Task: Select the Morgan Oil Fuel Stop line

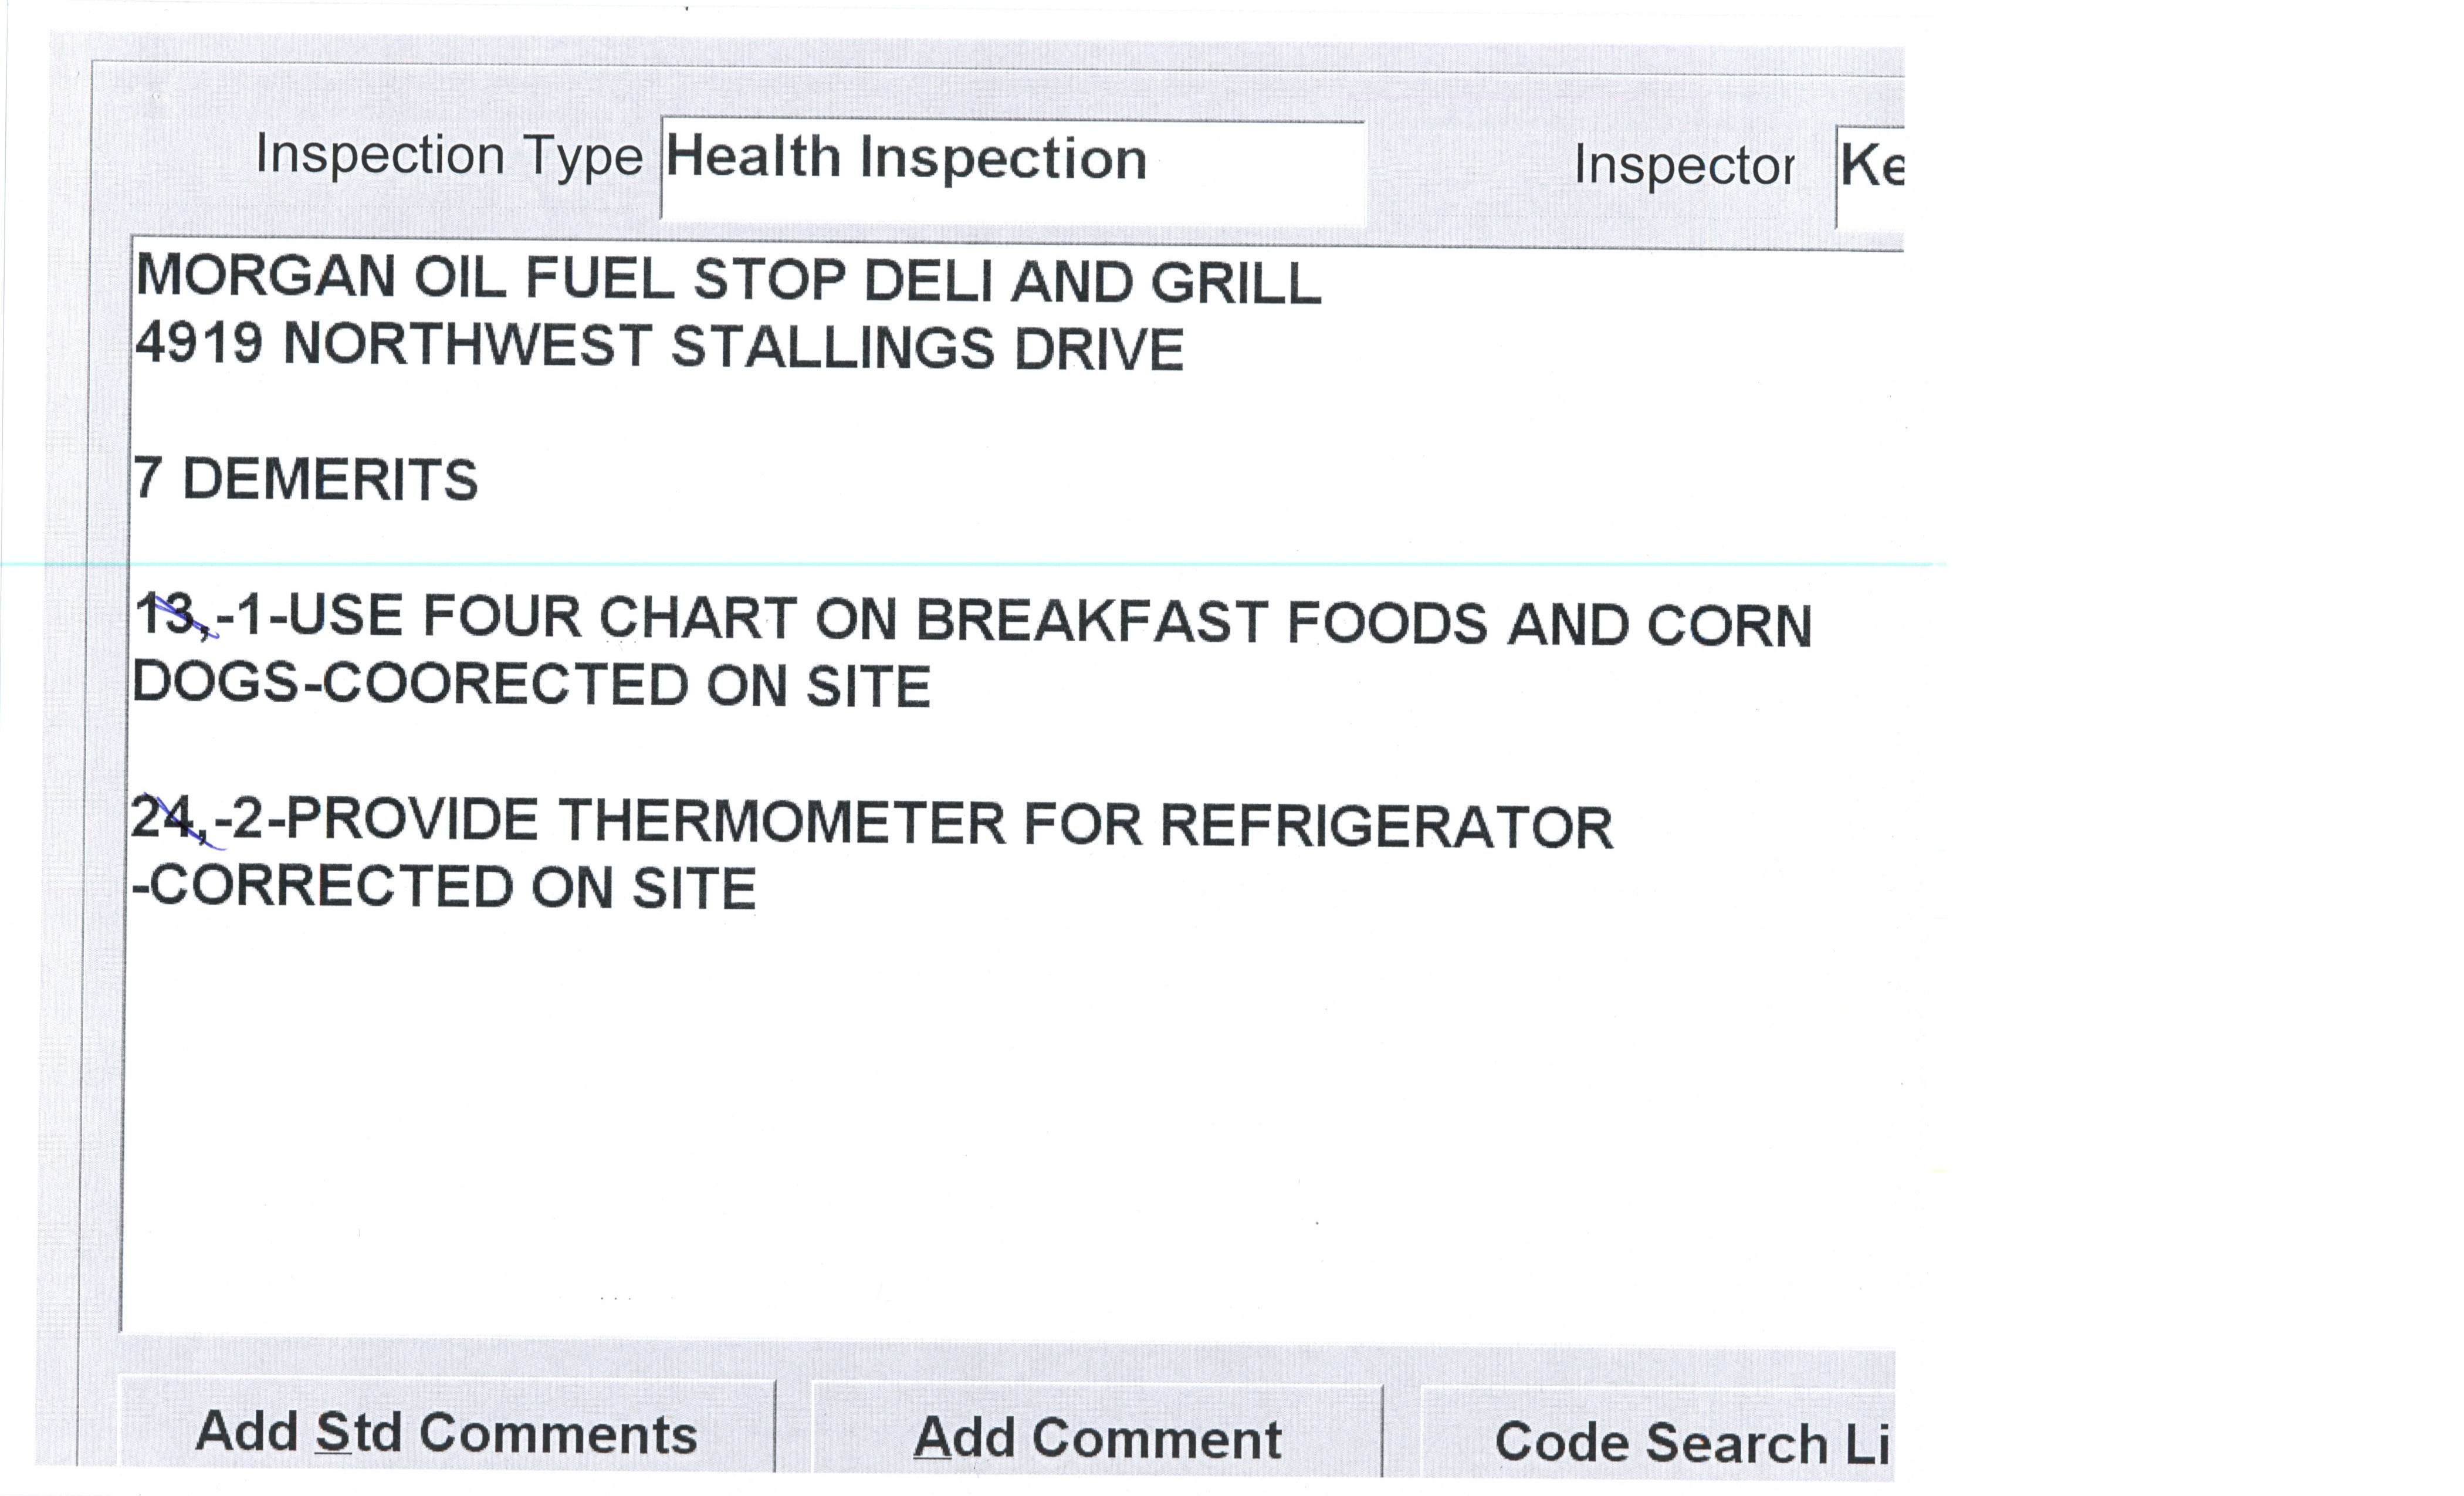Action: (728, 279)
